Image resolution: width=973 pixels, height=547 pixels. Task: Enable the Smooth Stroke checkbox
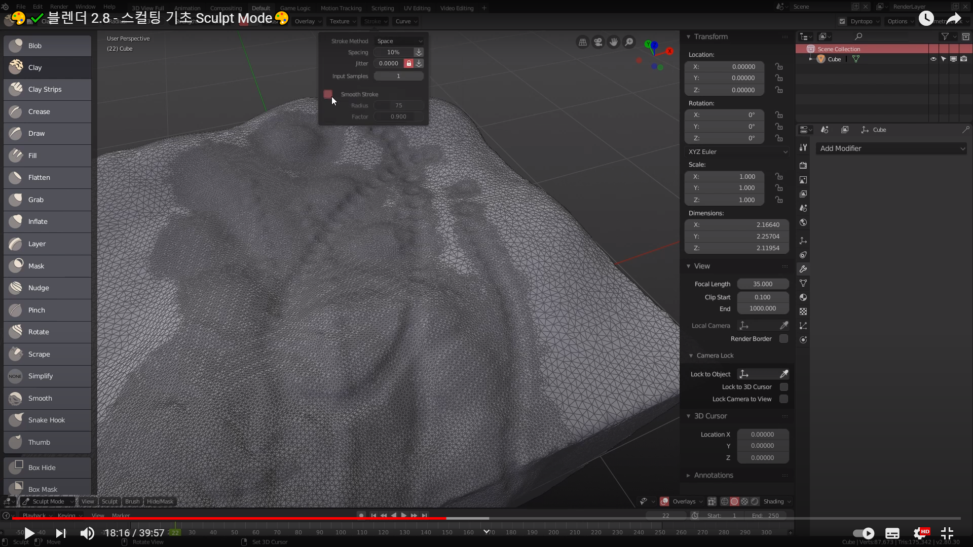pyautogui.click(x=328, y=94)
